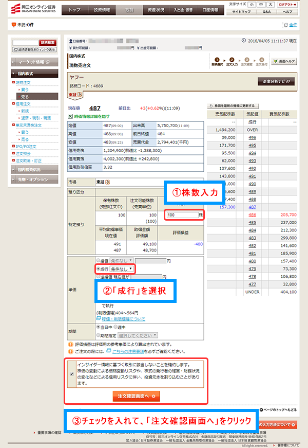Click ページのトップへもどる link
Viewport: 308px width, 448px height.
pos(278,410)
